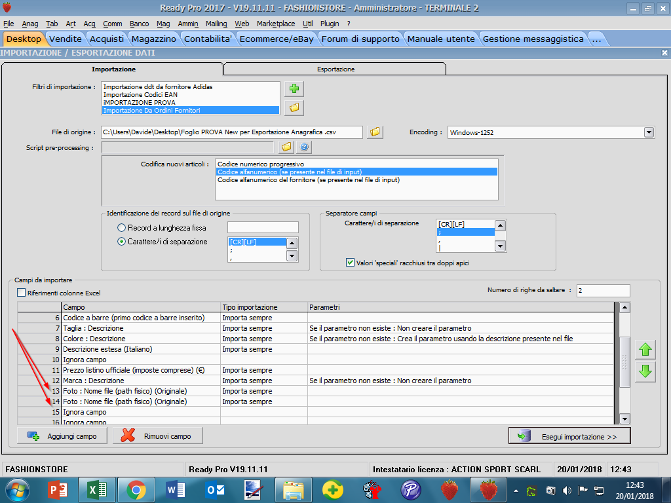Show hidden system tray icons
The image size is (671, 503).
[x=516, y=491]
